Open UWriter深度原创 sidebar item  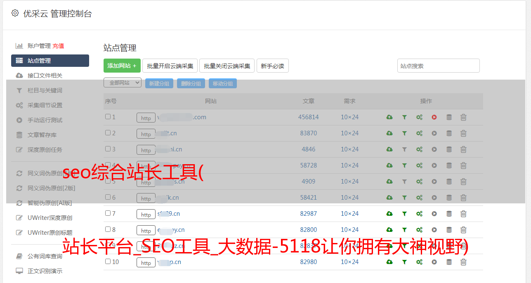50,218
